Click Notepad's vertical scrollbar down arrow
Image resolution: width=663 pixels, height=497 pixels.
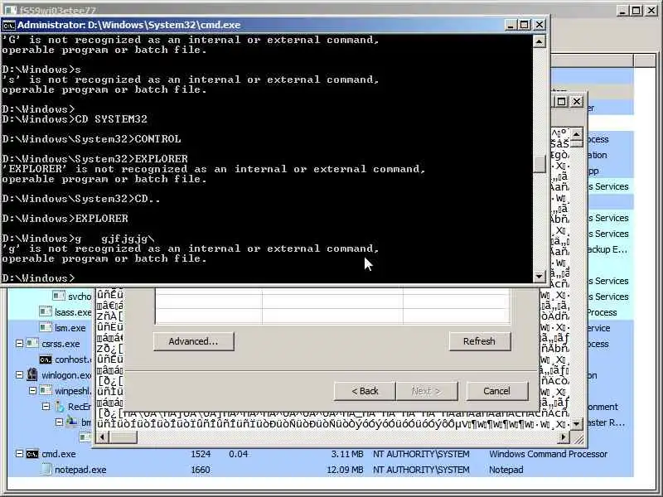pos(576,423)
